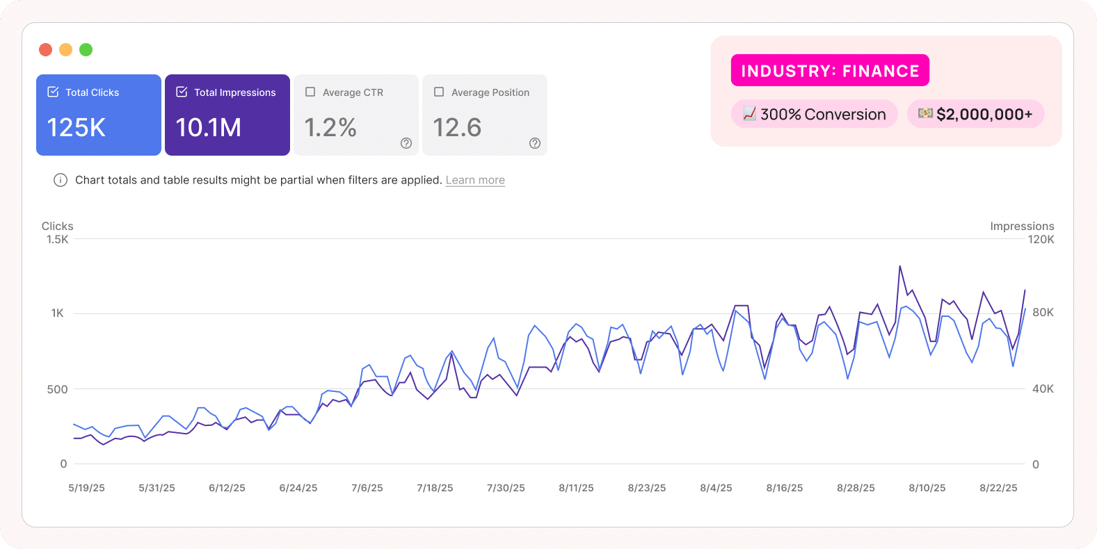Screen dimensions: 1097x549
Task: Enable the Average CTR checkbox
Action: (310, 92)
